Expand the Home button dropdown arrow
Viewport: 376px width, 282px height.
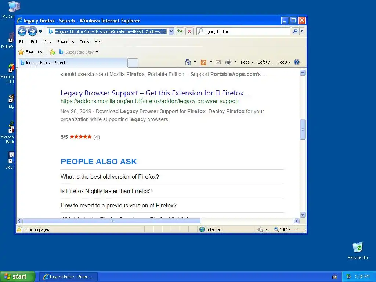pyautogui.click(x=195, y=62)
